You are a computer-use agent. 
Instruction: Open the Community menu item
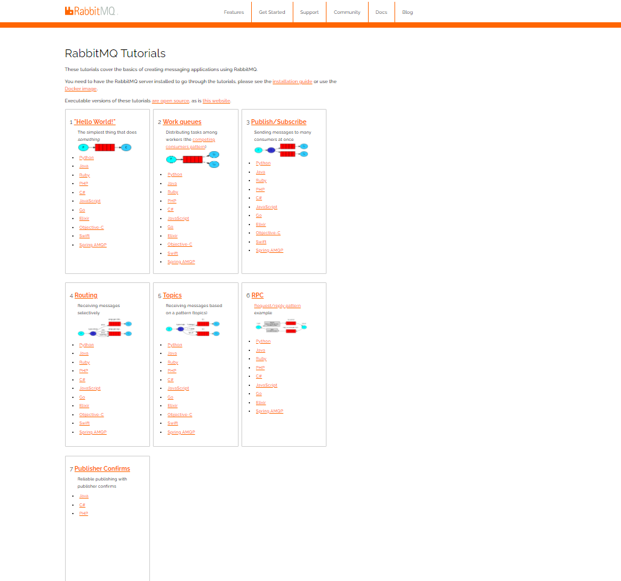pos(347,12)
